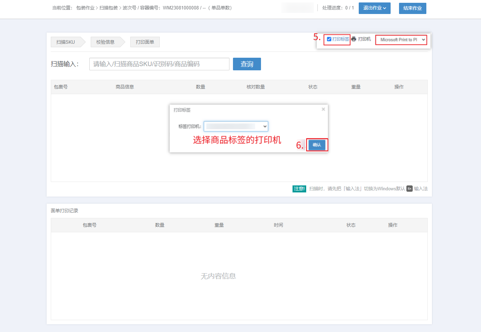Uncheck the 打印标签 checkbox
The image size is (481, 332).
point(329,39)
